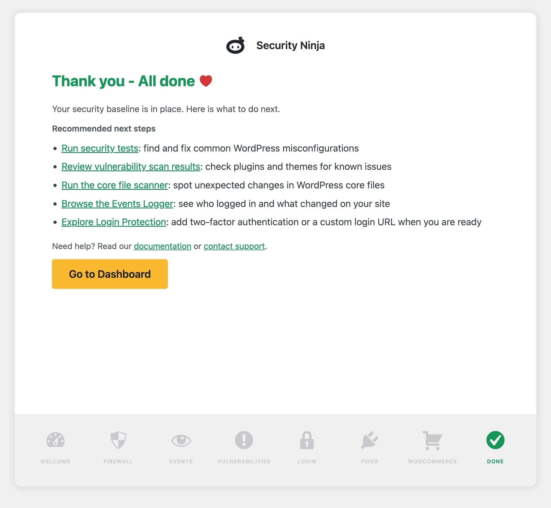The image size is (551, 508).
Task: Open the Events eye step icon
Action: [181, 440]
